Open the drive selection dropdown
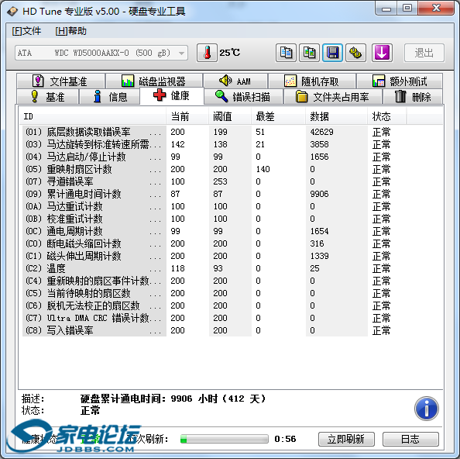460x459 pixels. tap(101, 53)
